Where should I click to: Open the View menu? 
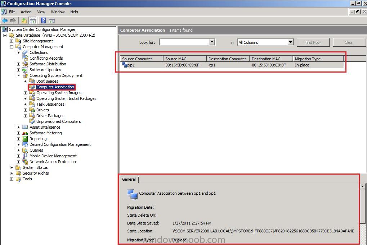coord(41,12)
